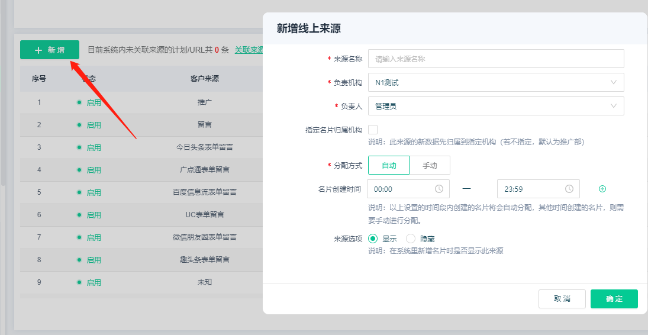Click clock icon in the 00:00 start time field

(x=439, y=189)
